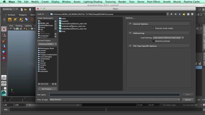
Task: Activate the Move tool cone icon
Action: pos(4,47)
